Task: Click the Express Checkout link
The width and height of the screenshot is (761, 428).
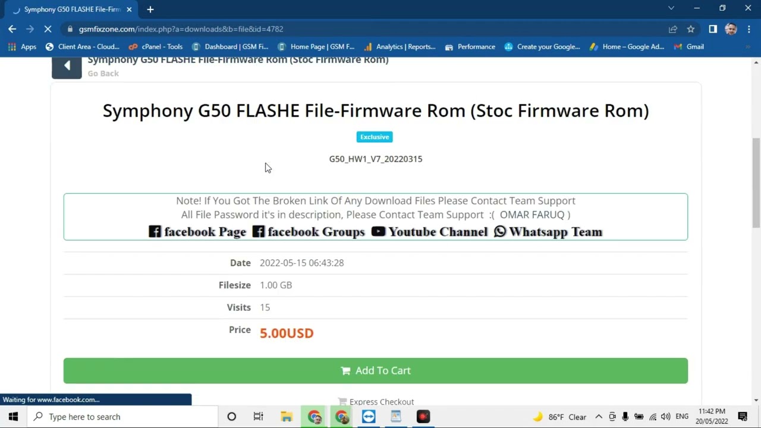Action: point(376,402)
